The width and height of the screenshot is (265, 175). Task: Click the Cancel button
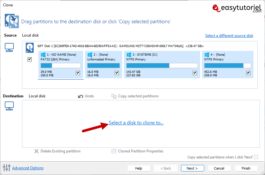[219, 168]
